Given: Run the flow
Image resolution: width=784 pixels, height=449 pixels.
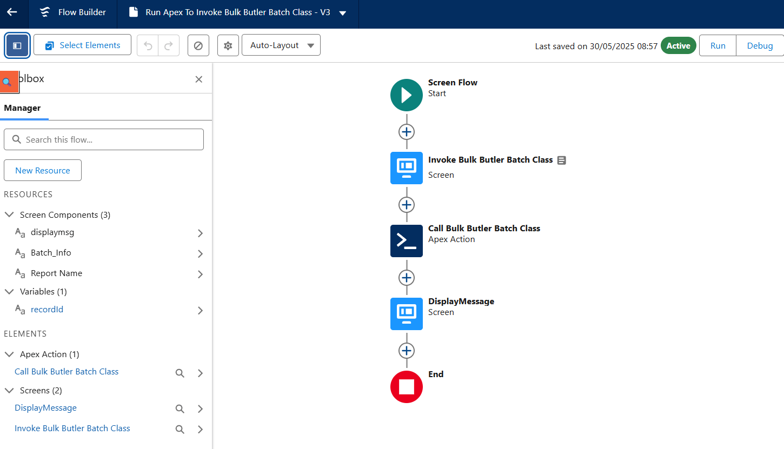Looking at the screenshot, I should coord(718,45).
